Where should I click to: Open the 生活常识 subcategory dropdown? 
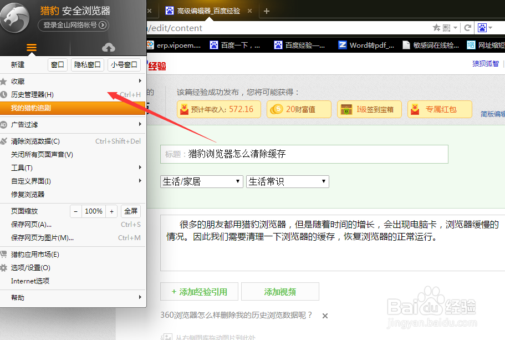[287, 181]
